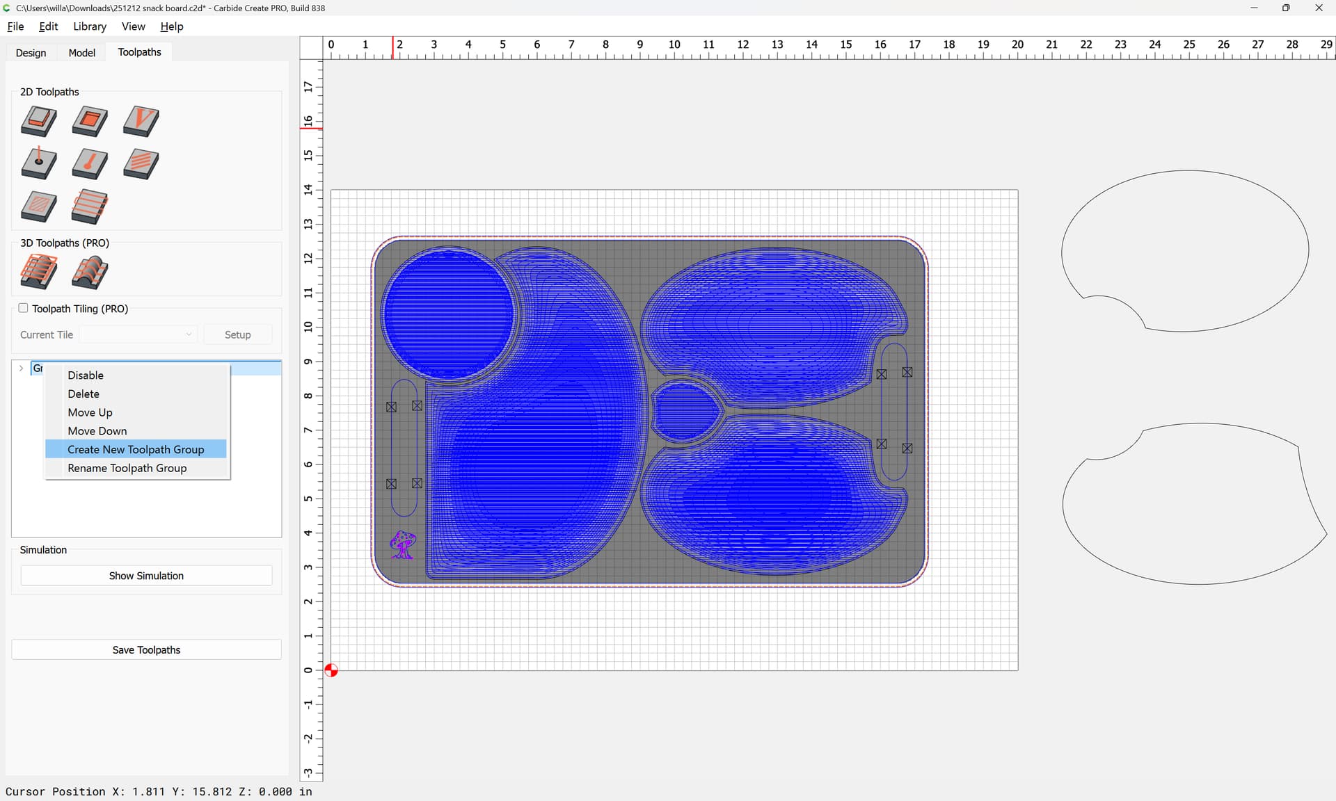1336x801 pixels.
Task: Select the 3D Rough toolpath icon
Action: 39,272
